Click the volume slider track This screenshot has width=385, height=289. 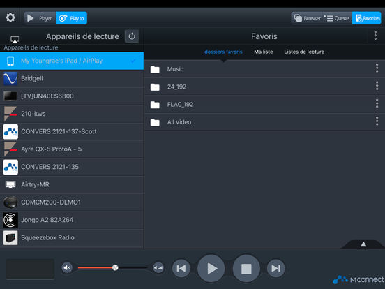point(112,267)
